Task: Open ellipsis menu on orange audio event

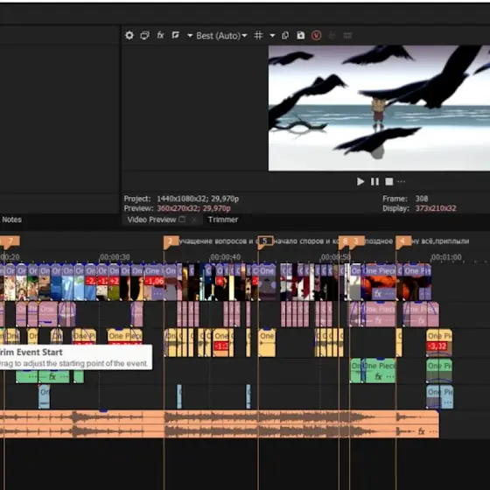Action: coord(433,431)
